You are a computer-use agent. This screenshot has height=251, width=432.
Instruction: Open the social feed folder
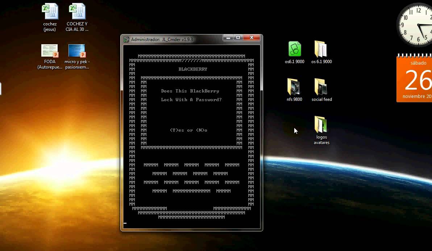tap(321, 87)
